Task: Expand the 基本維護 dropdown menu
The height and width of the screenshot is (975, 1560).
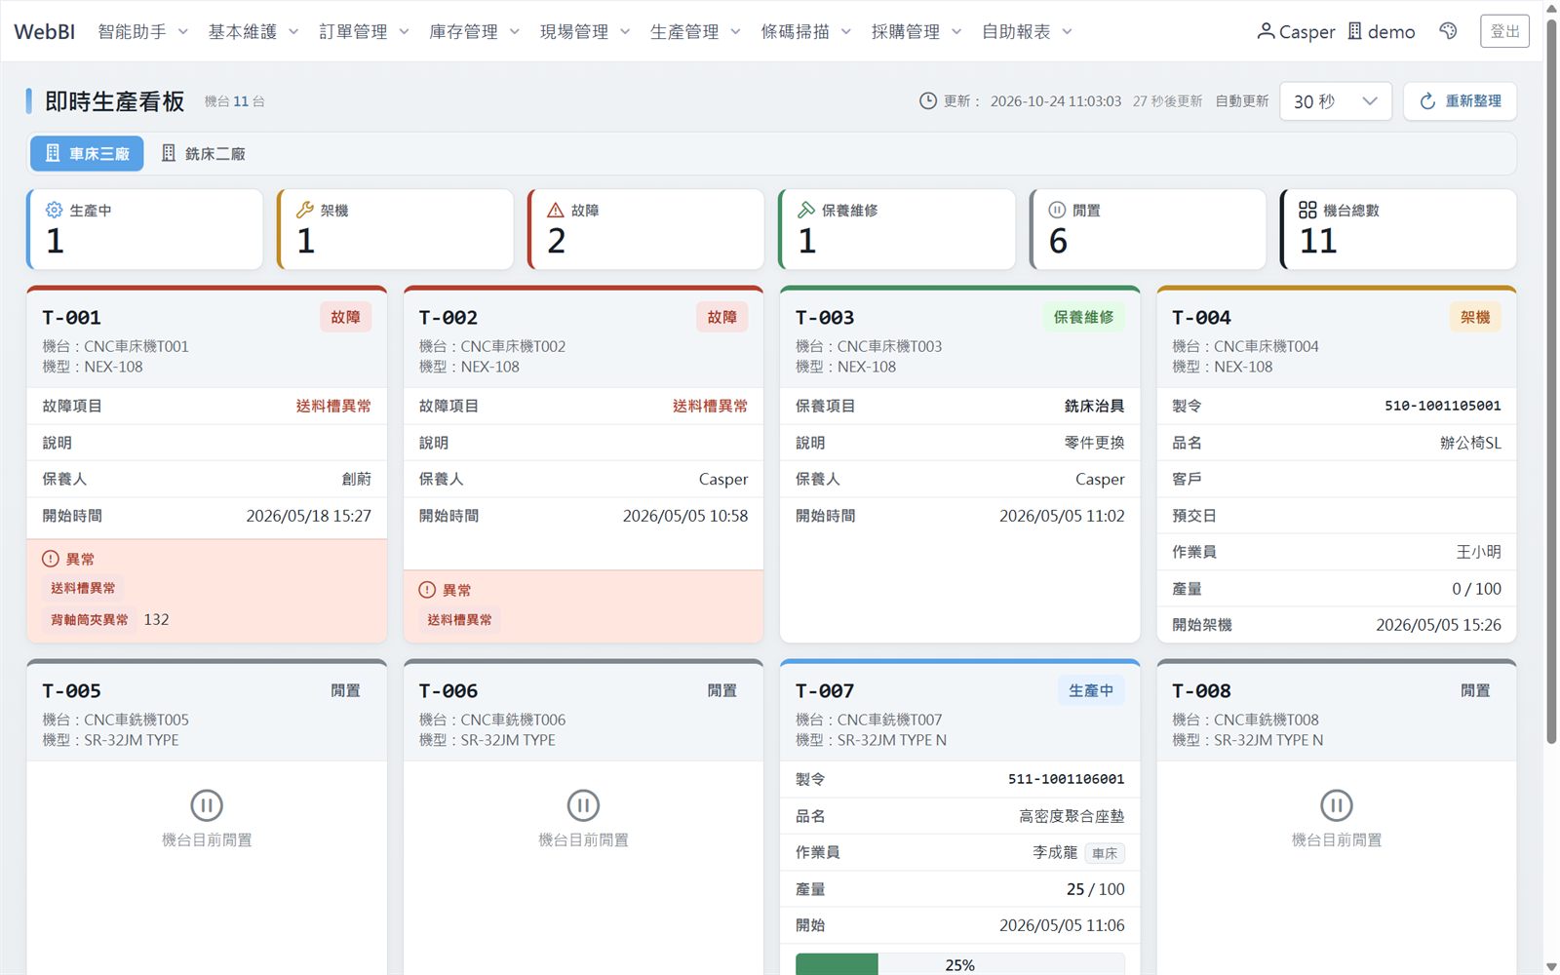Action: point(253,31)
